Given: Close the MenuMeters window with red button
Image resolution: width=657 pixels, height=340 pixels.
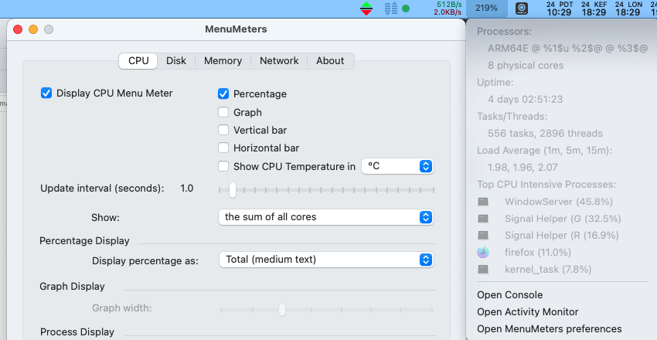Looking at the screenshot, I should [x=18, y=29].
